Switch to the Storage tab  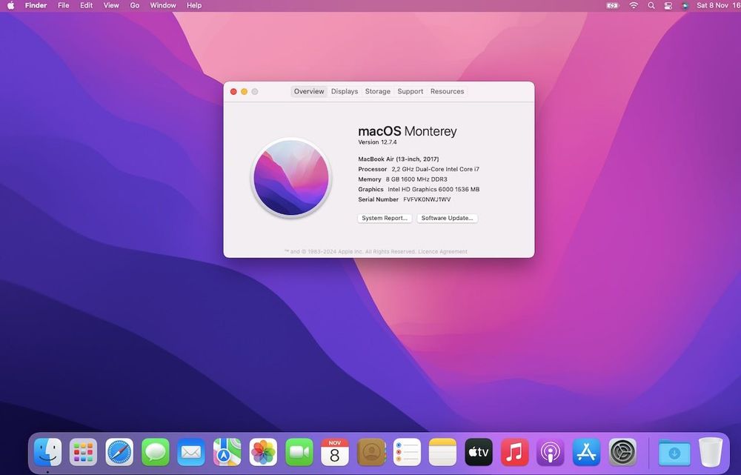(378, 91)
